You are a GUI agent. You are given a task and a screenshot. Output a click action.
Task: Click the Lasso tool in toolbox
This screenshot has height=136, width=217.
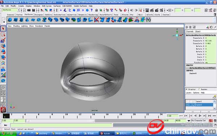[3, 34]
